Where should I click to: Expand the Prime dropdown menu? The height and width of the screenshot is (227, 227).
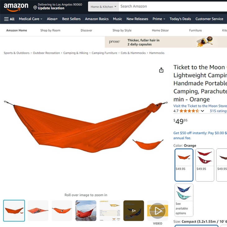[159, 19]
